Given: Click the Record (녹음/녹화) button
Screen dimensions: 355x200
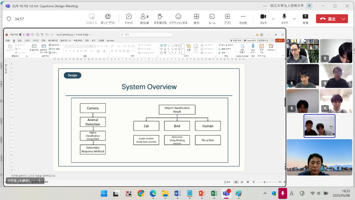Looking at the screenshot, I should pos(236,40).
